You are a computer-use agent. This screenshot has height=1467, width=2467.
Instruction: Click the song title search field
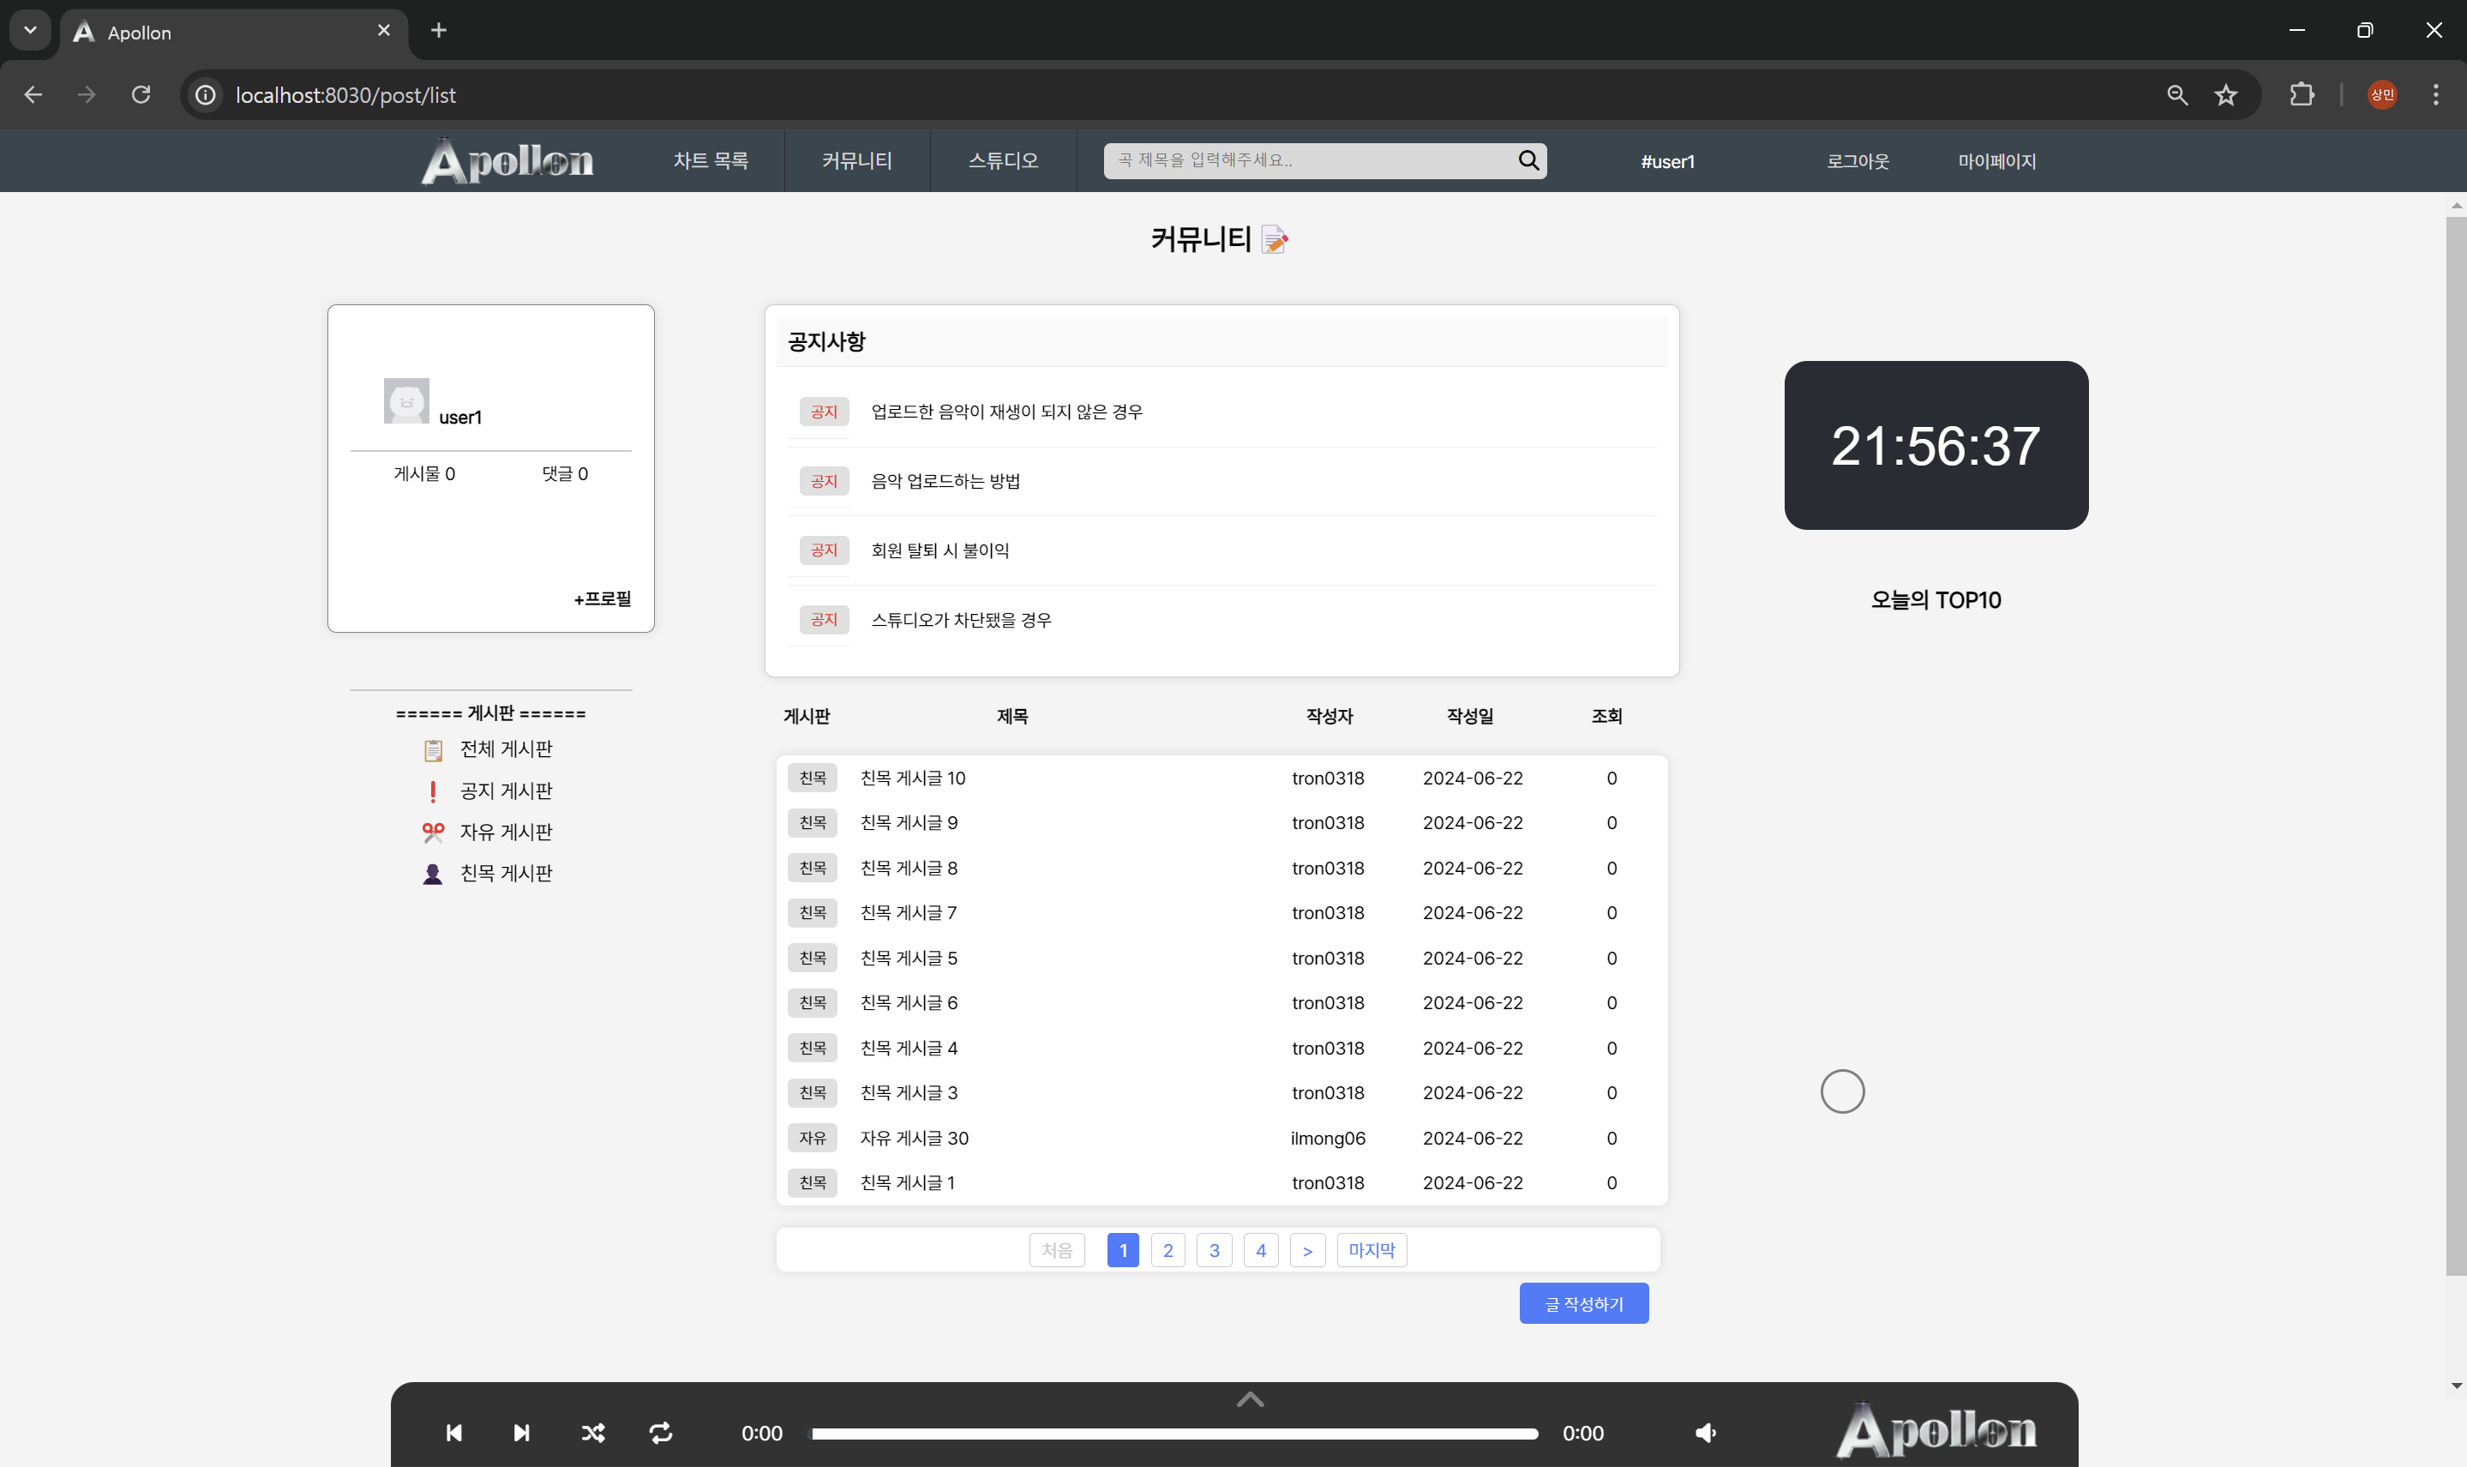pyautogui.click(x=1309, y=160)
